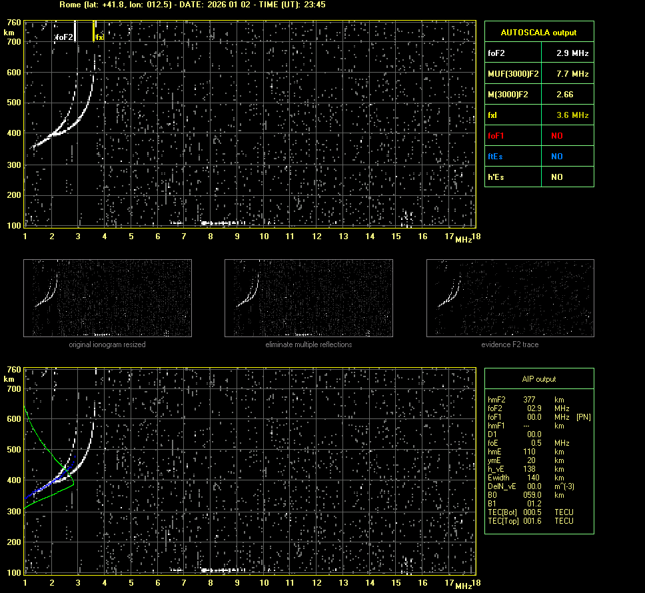
Task: Click the "original ionogram resized" thumbnail
Action: tap(107, 298)
